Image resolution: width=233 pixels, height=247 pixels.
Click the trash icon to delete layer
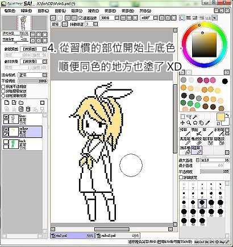coord(28,109)
